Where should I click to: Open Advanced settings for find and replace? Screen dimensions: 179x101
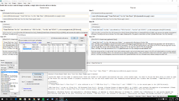coord(38,77)
